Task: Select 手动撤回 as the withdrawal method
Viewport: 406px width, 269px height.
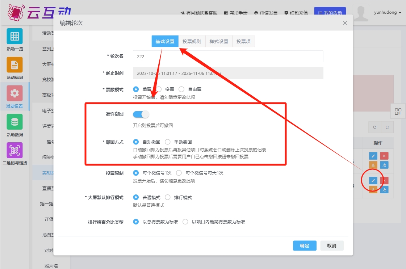Action: (168, 142)
